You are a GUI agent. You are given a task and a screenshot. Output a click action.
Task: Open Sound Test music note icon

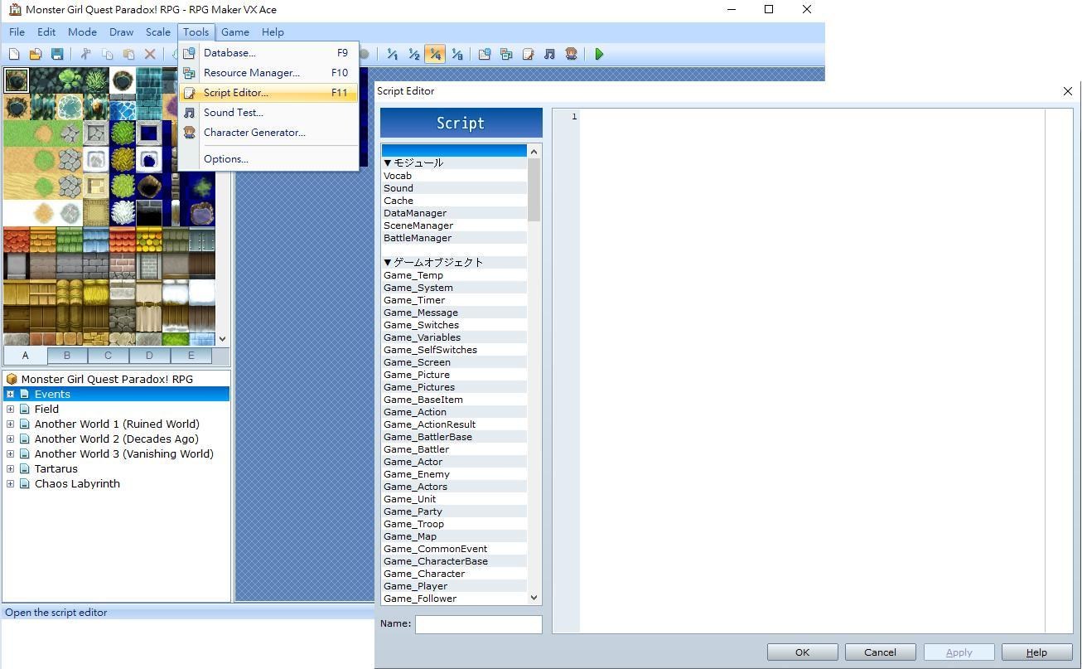549,54
